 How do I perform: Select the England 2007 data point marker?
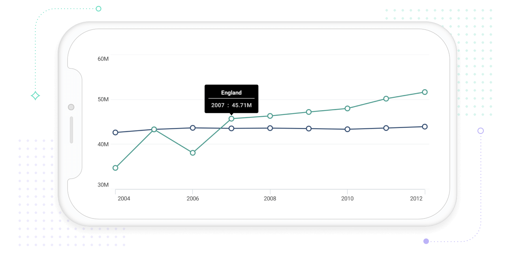pos(231,118)
